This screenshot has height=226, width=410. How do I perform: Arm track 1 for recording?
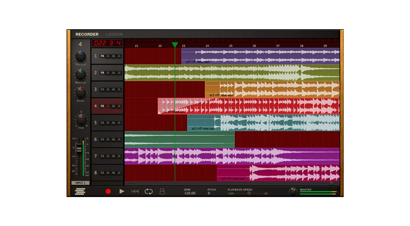click(108, 56)
